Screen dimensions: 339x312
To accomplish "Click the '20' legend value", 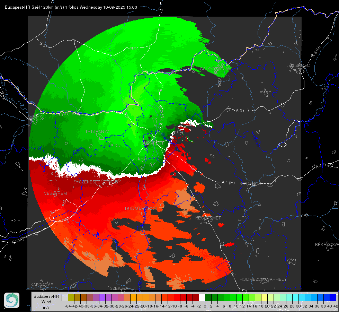I will click(267, 306).
